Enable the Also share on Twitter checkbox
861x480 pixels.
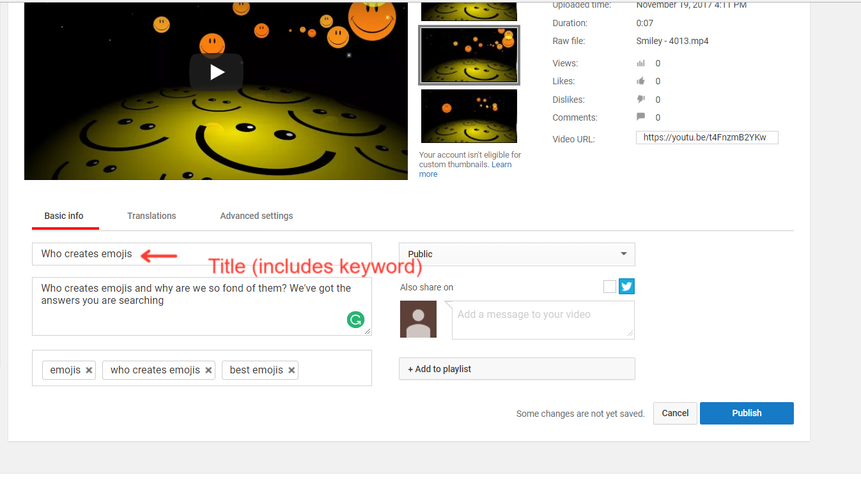[609, 287]
